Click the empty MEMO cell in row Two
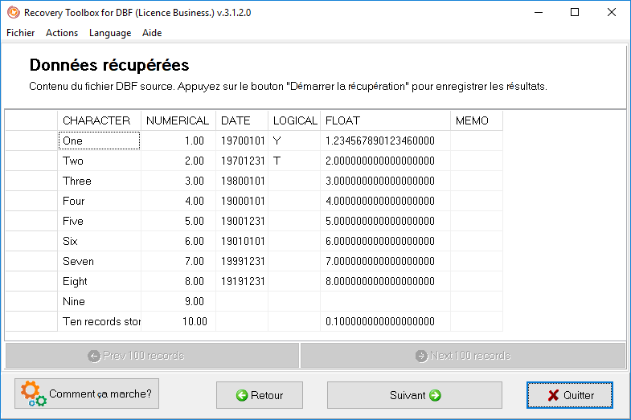 coord(477,161)
